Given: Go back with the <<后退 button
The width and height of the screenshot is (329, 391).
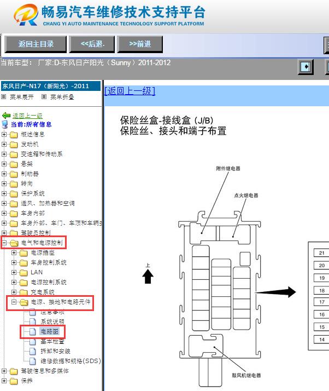Looking at the screenshot, I should 92,44.
